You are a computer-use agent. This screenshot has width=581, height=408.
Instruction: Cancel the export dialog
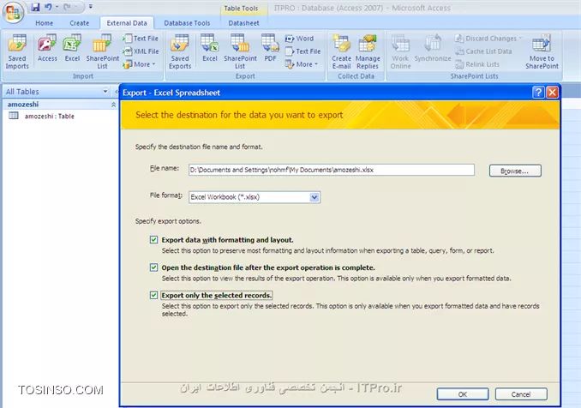click(x=521, y=394)
